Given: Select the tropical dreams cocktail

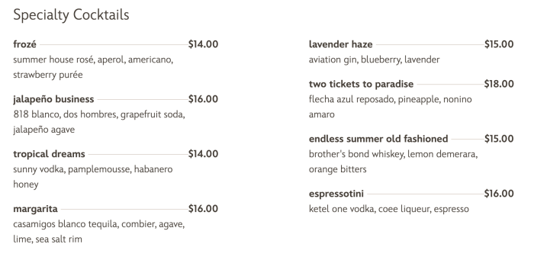Looking at the screenshot, I should tap(49, 154).
